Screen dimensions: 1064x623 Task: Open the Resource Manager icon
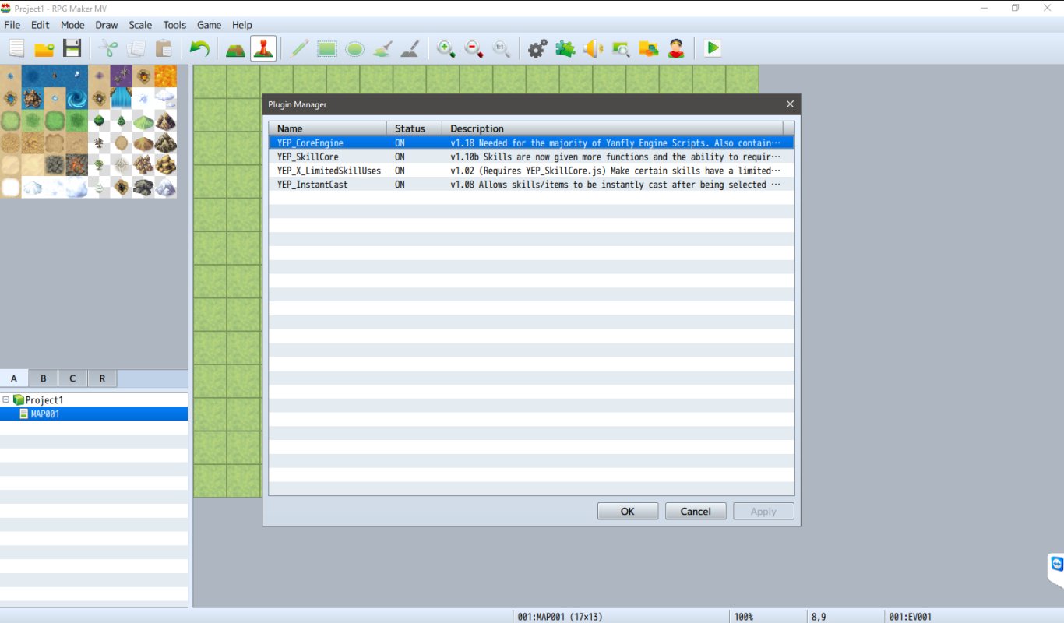tap(649, 48)
